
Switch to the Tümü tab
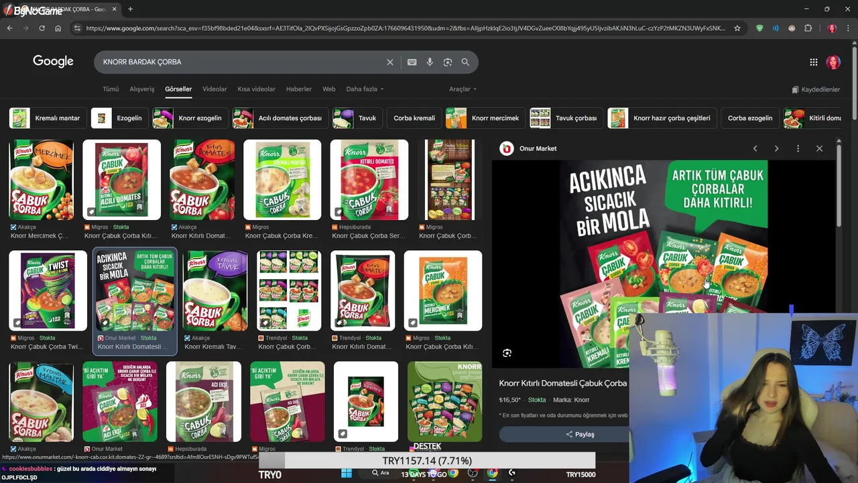(111, 89)
